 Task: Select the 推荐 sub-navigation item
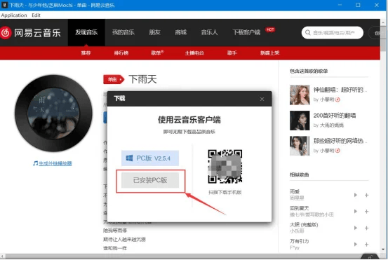tap(86, 53)
